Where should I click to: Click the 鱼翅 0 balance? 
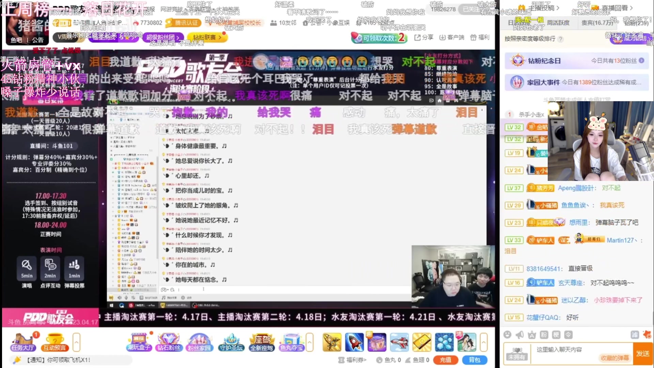pyautogui.click(x=417, y=360)
